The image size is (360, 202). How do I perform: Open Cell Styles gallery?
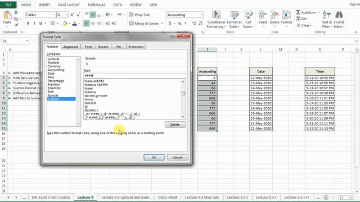point(248,20)
